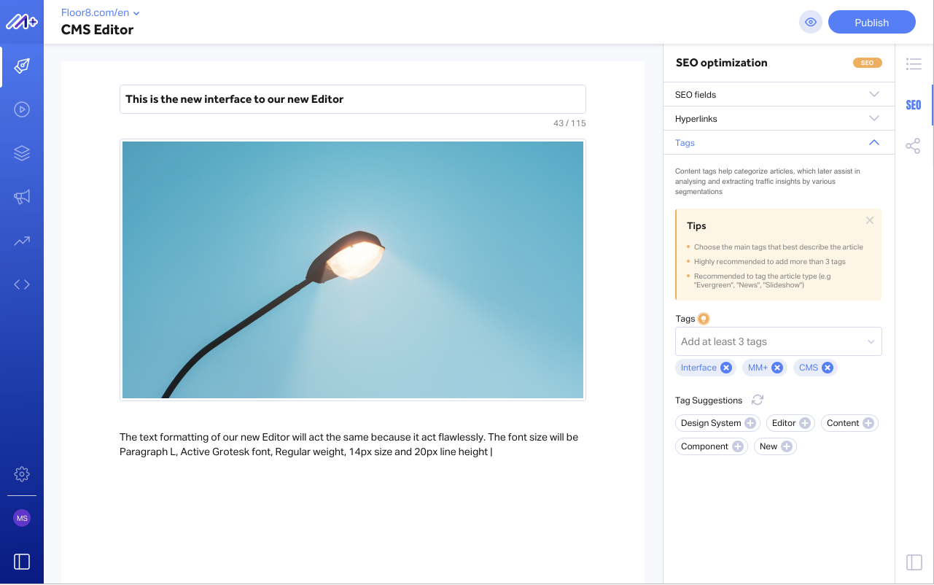Open the video play icon in sidebar
The image size is (934, 585).
click(x=22, y=110)
